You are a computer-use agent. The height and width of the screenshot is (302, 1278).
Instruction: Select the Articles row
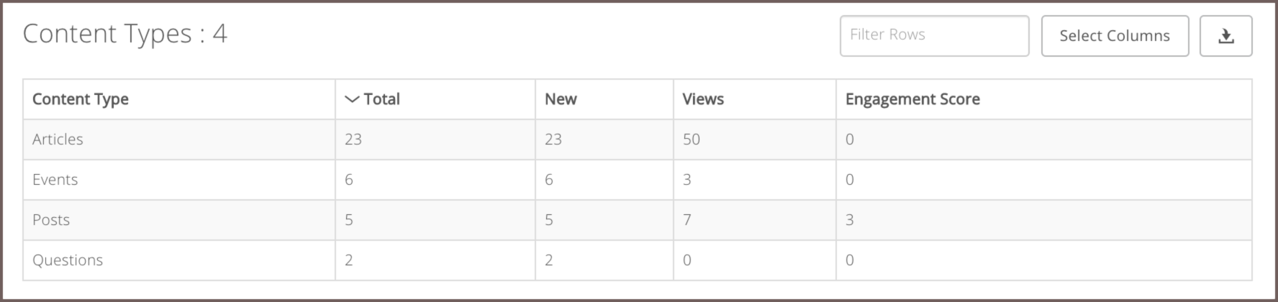[638, 139]
